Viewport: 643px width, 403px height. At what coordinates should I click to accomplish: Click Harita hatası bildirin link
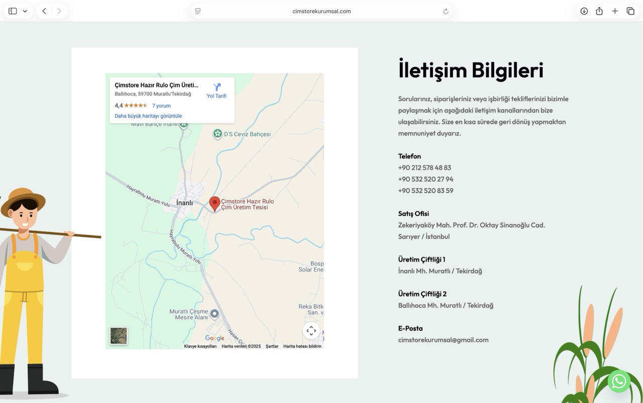(x=302, y=346)
